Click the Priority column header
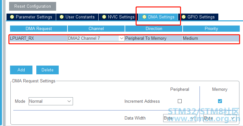 211,28
